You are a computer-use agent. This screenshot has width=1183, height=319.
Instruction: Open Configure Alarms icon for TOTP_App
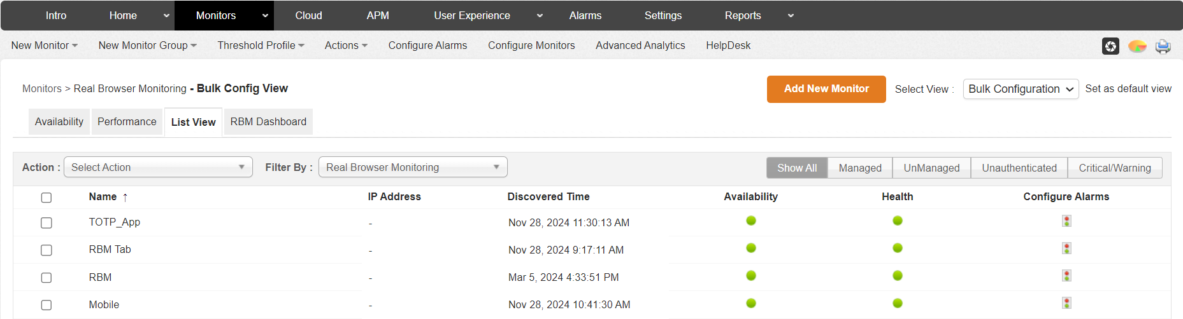(1066, 221)
